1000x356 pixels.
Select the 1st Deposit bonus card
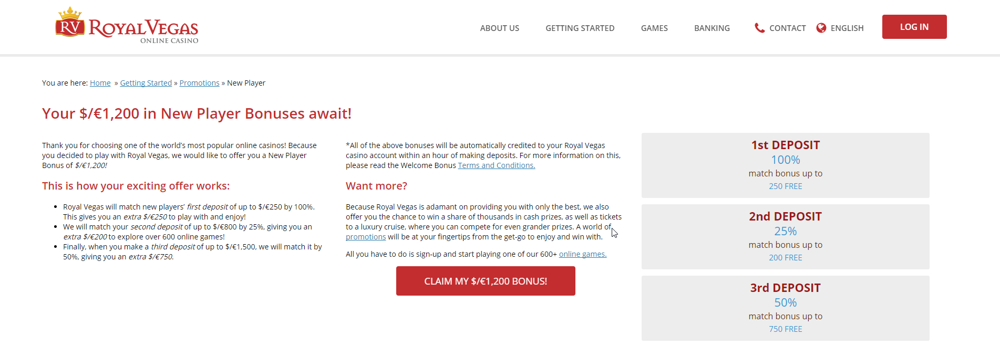point(786,165)
